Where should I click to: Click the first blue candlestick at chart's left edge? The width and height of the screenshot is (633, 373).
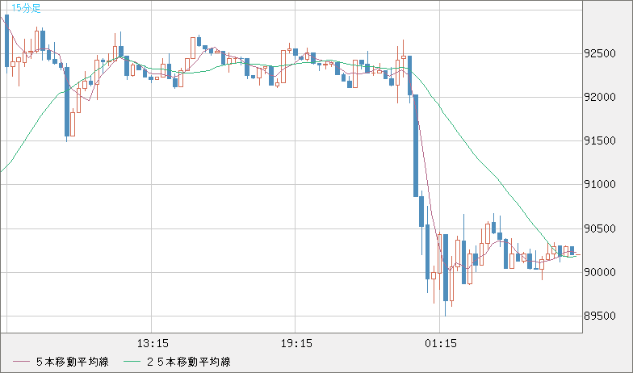tap(7, 42)
